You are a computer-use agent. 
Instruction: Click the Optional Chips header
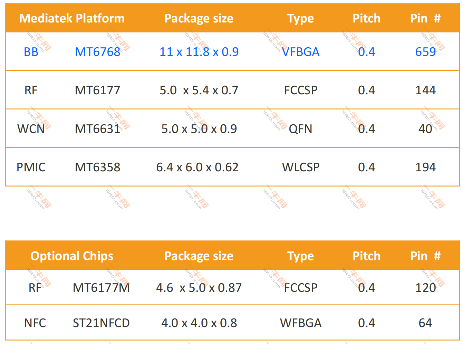pos(72,256)
